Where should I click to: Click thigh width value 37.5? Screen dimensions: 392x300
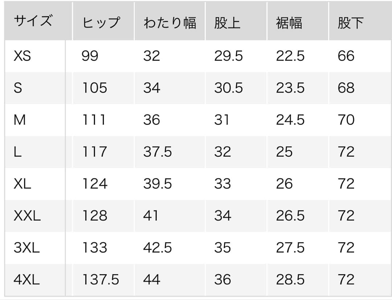(x=158, y=152)
